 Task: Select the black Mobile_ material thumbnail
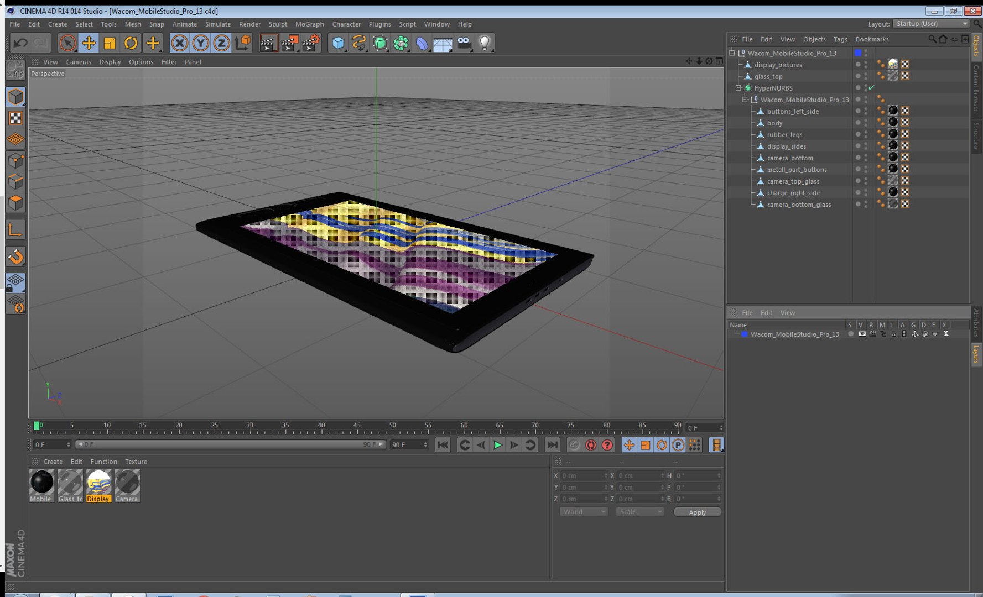(41, 486)
